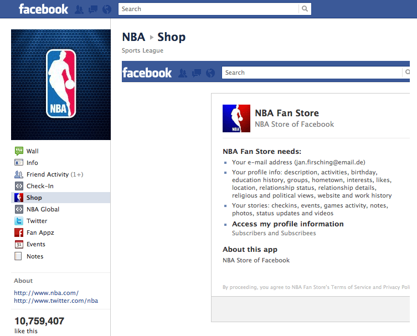Open Friend Activity (1+) section
This screenshot has height=336, width=417.
pyautogui.click(x=55, y=174)
